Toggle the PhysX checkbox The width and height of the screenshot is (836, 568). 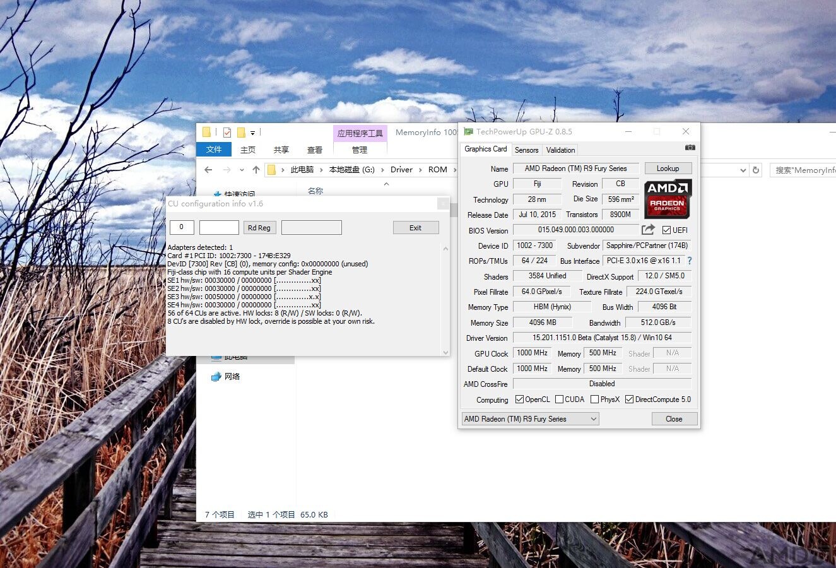point(594,399)
